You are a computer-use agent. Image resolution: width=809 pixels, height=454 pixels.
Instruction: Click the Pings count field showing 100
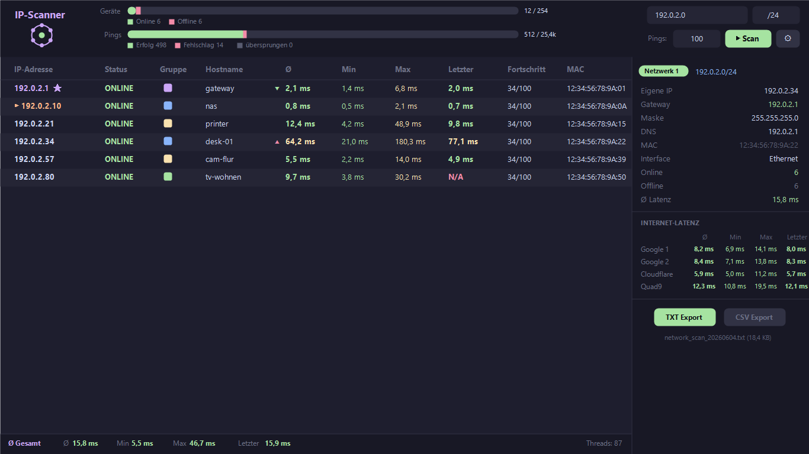coord(697,38)
